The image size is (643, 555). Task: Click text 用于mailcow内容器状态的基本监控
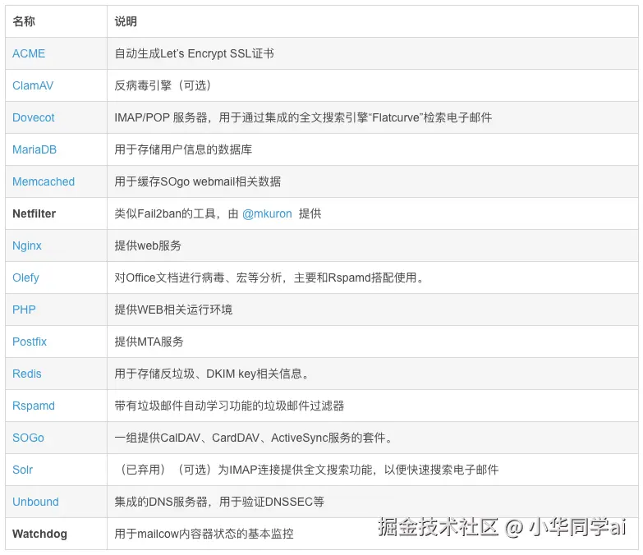[204, 534]
